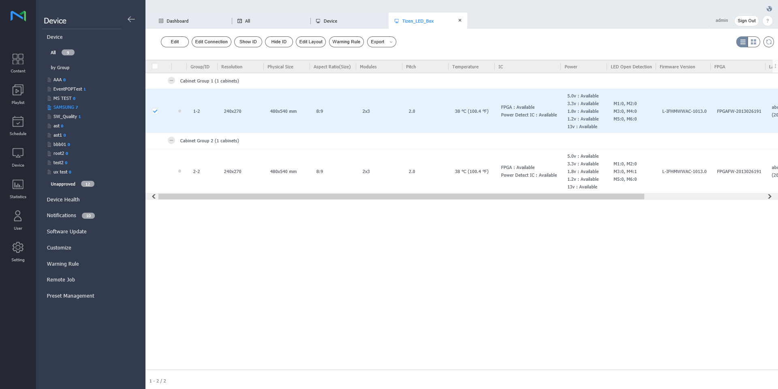The height and width of the screenshot is (389, 778).
Task: Click the Edit Connection button
Action: click(x=211, y=42)
